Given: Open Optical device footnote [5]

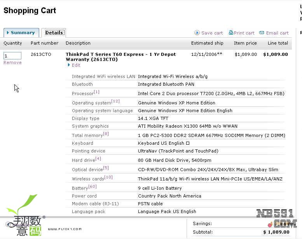Looking at the screenshot, I should pos(106,168).
